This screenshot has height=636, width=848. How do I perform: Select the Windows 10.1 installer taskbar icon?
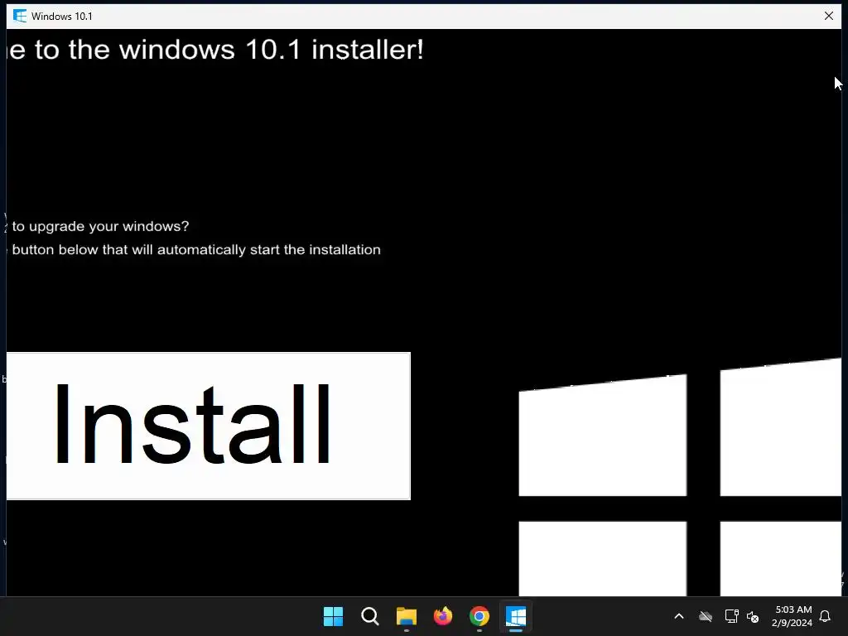[x=516, y=616]
